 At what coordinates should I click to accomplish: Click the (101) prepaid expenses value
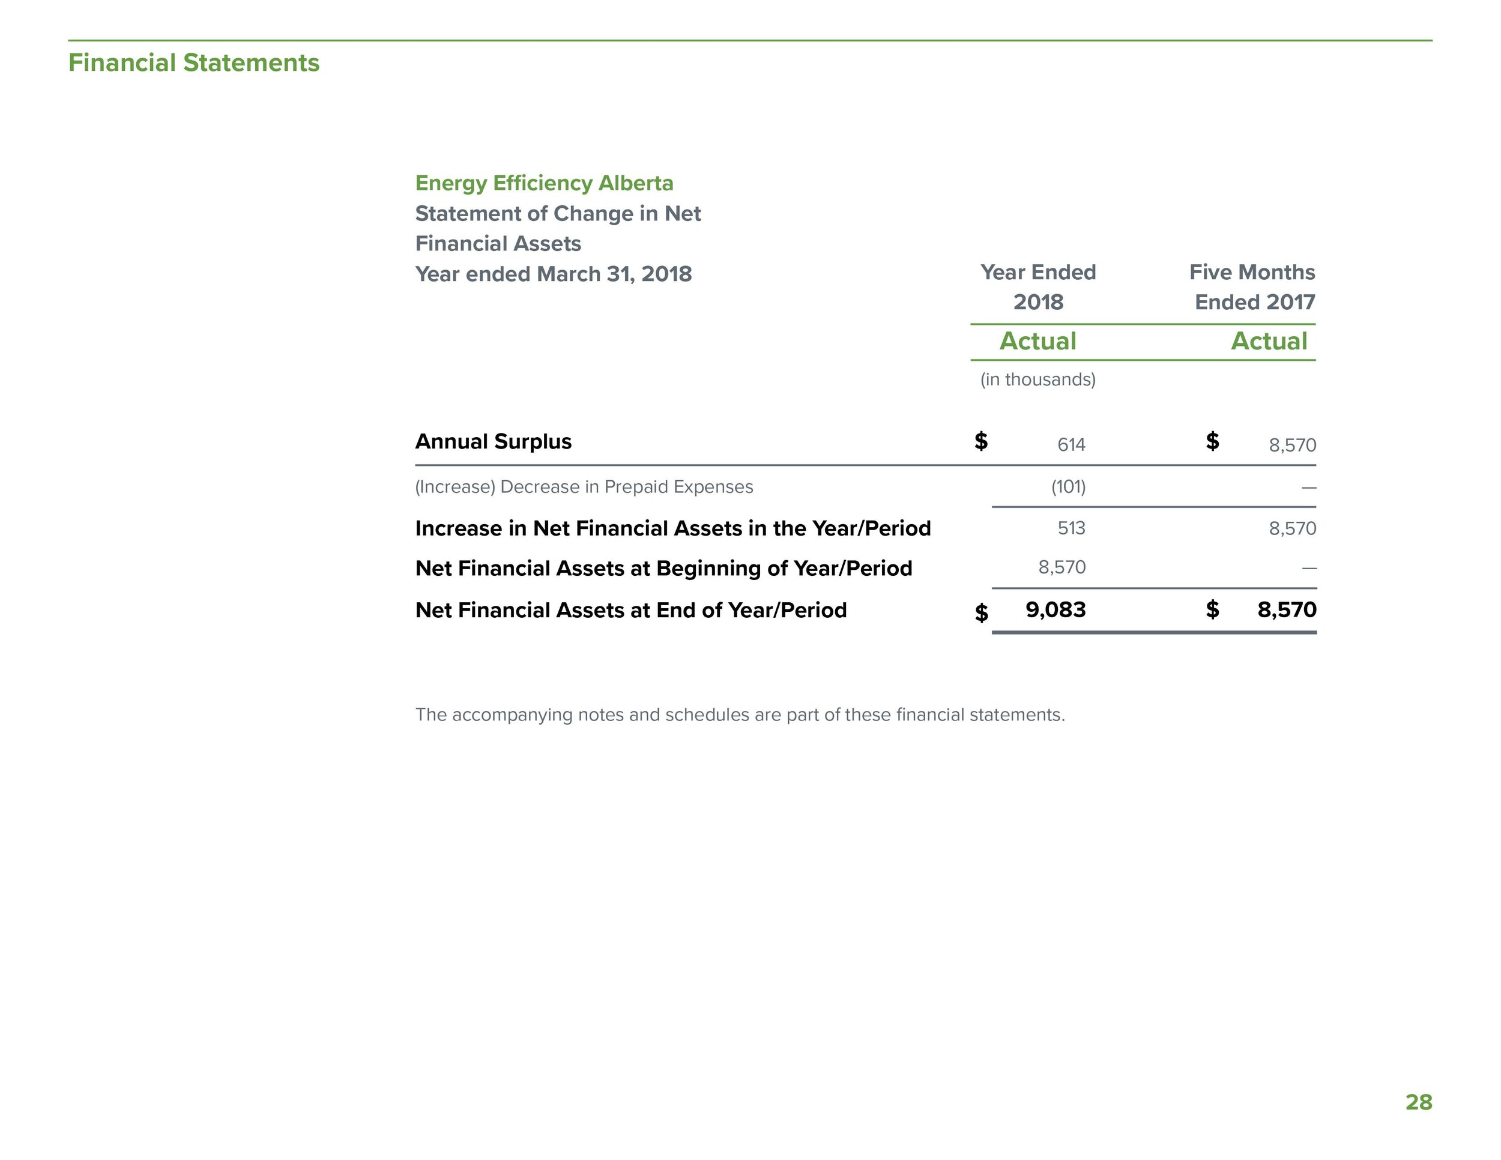(x=1069, y=487)
